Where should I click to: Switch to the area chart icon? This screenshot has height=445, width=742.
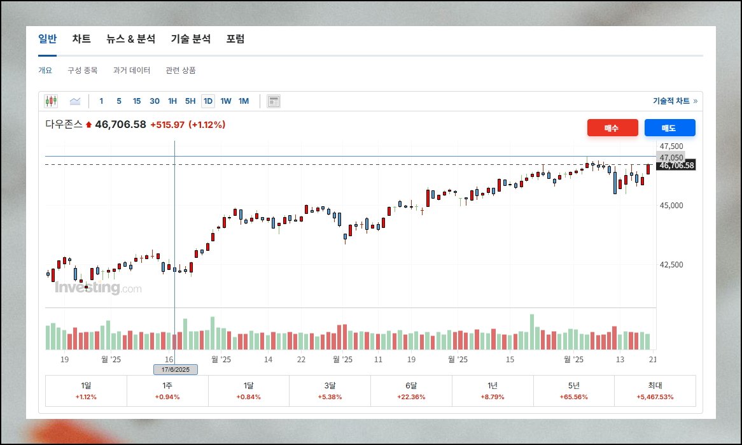(x=74, y=101)
